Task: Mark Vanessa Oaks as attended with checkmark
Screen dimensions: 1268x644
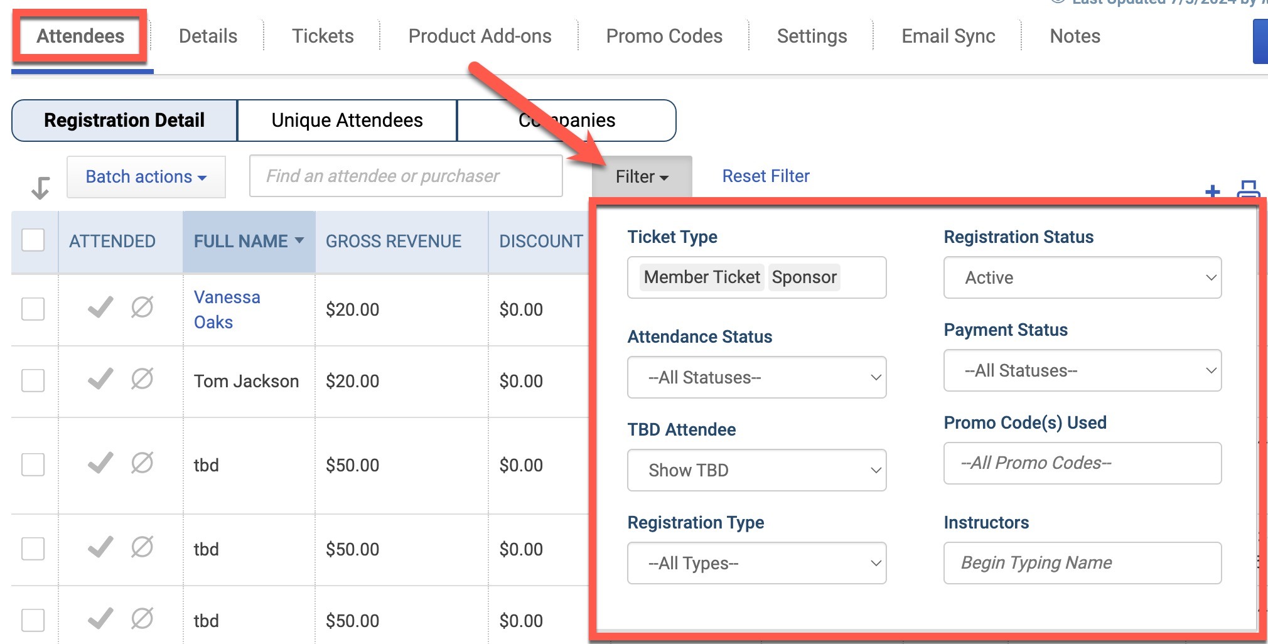Action: coord(100,307)
